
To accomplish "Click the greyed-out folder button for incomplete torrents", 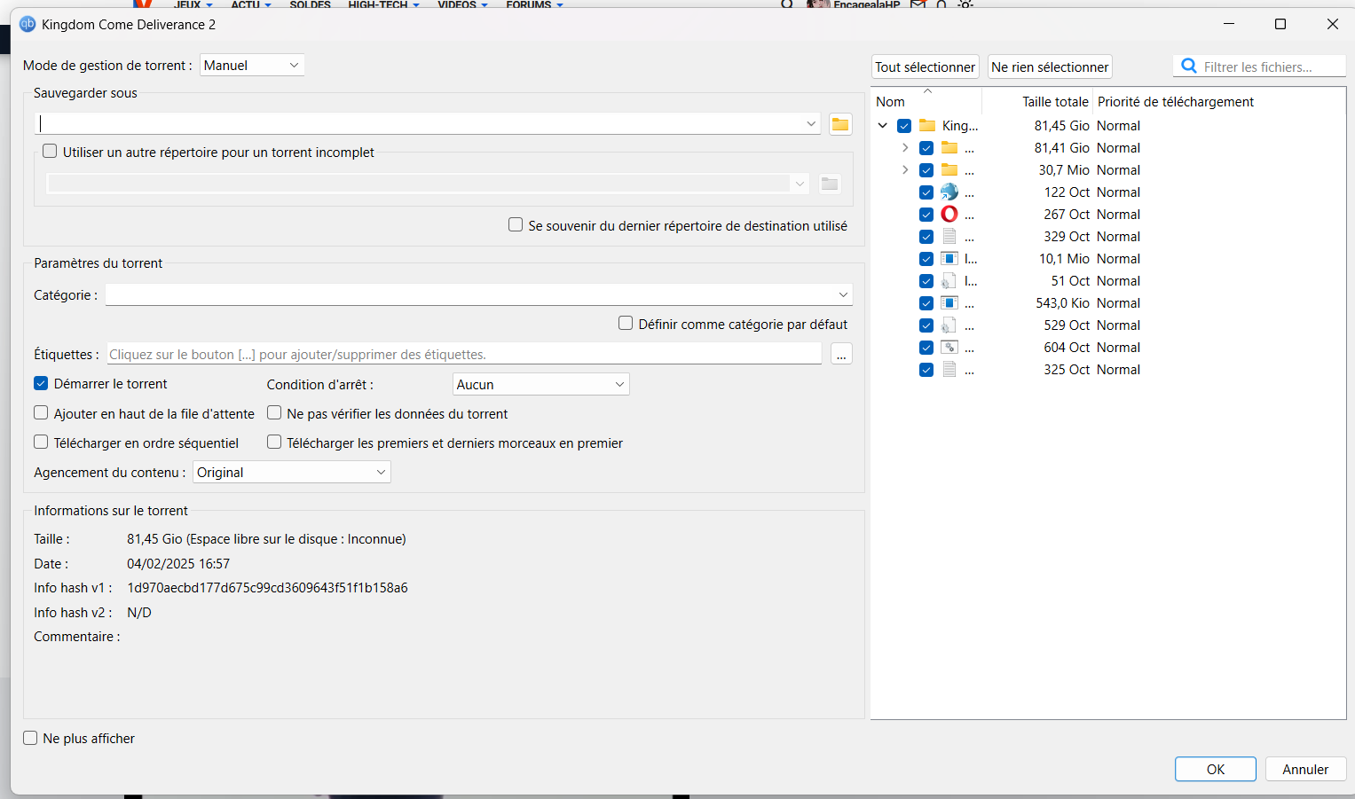I will tap(830, 184).
